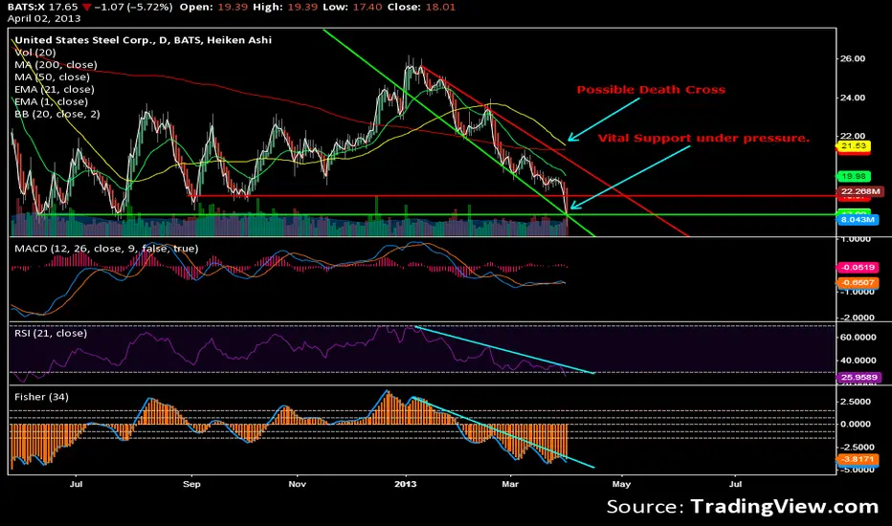Click the 60.0000 RSI axis level
892x526 pixels.
858,338
